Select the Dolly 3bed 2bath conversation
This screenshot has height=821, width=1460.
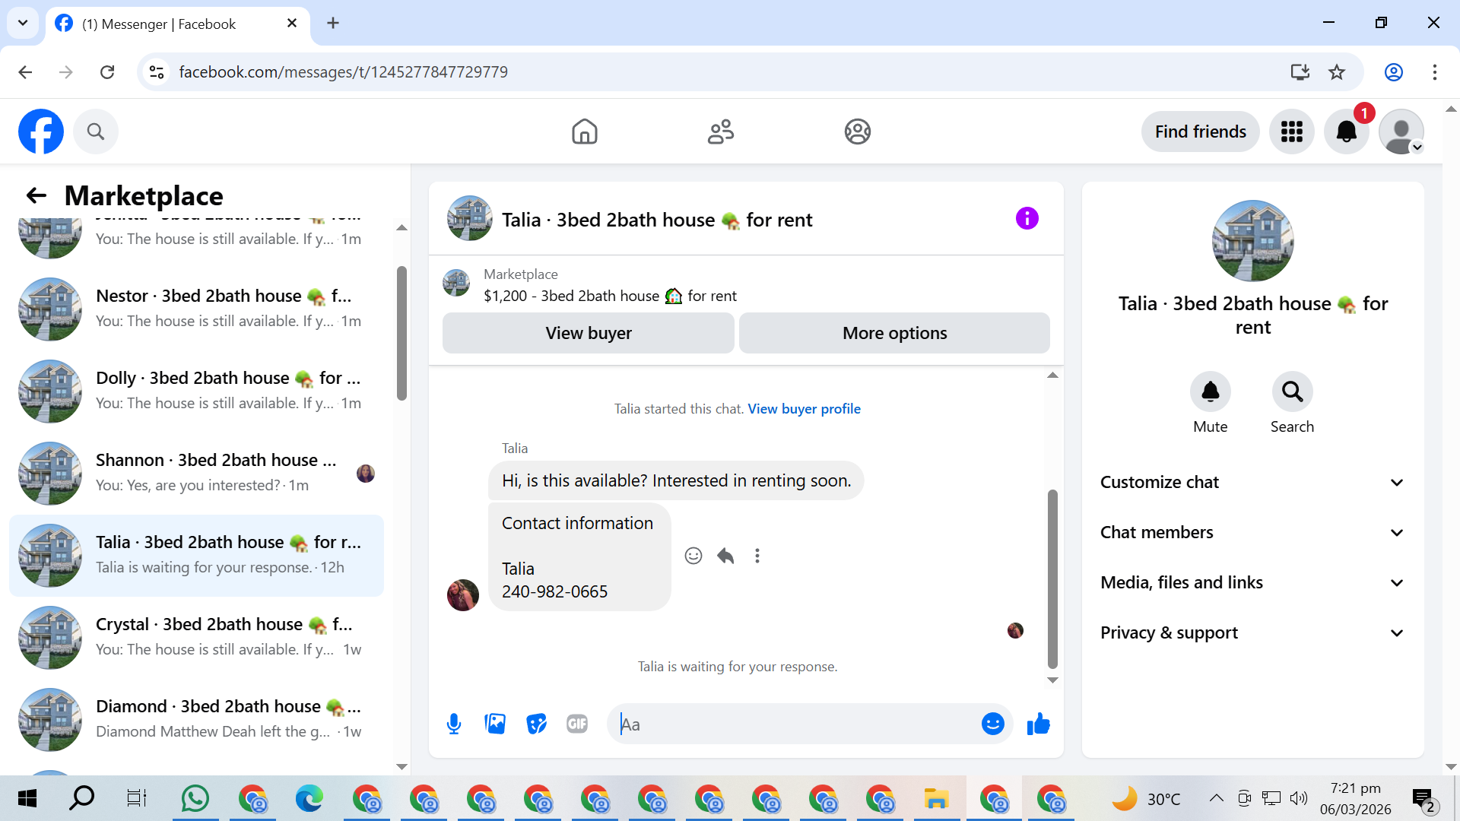coord(198,391)
